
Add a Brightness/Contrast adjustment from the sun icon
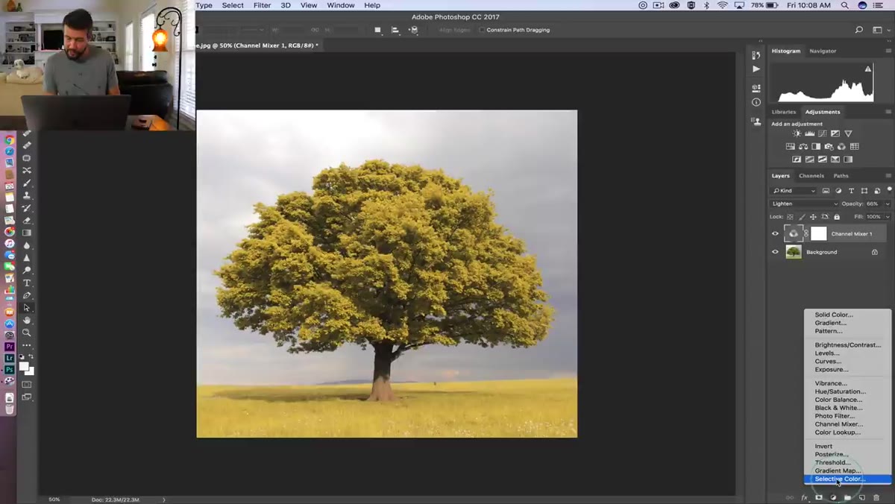(x=797, y=133)
